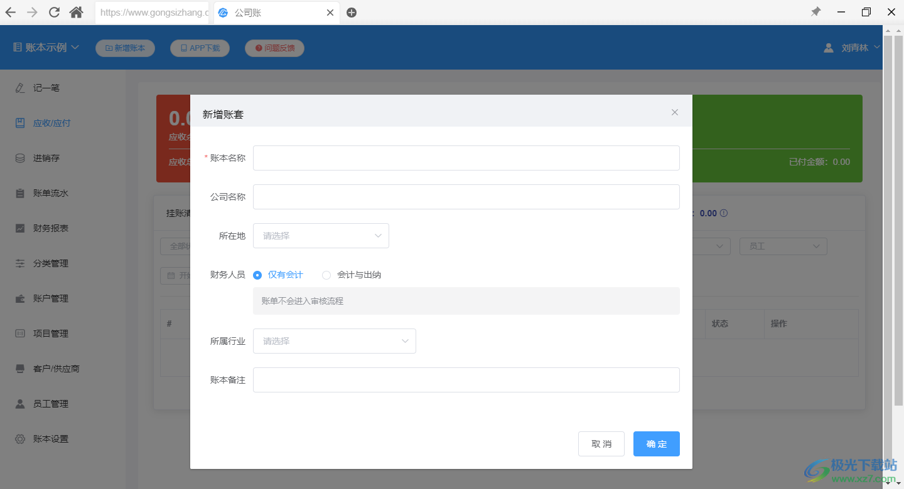Click the 客户/供应商 icon

(20, 369)
